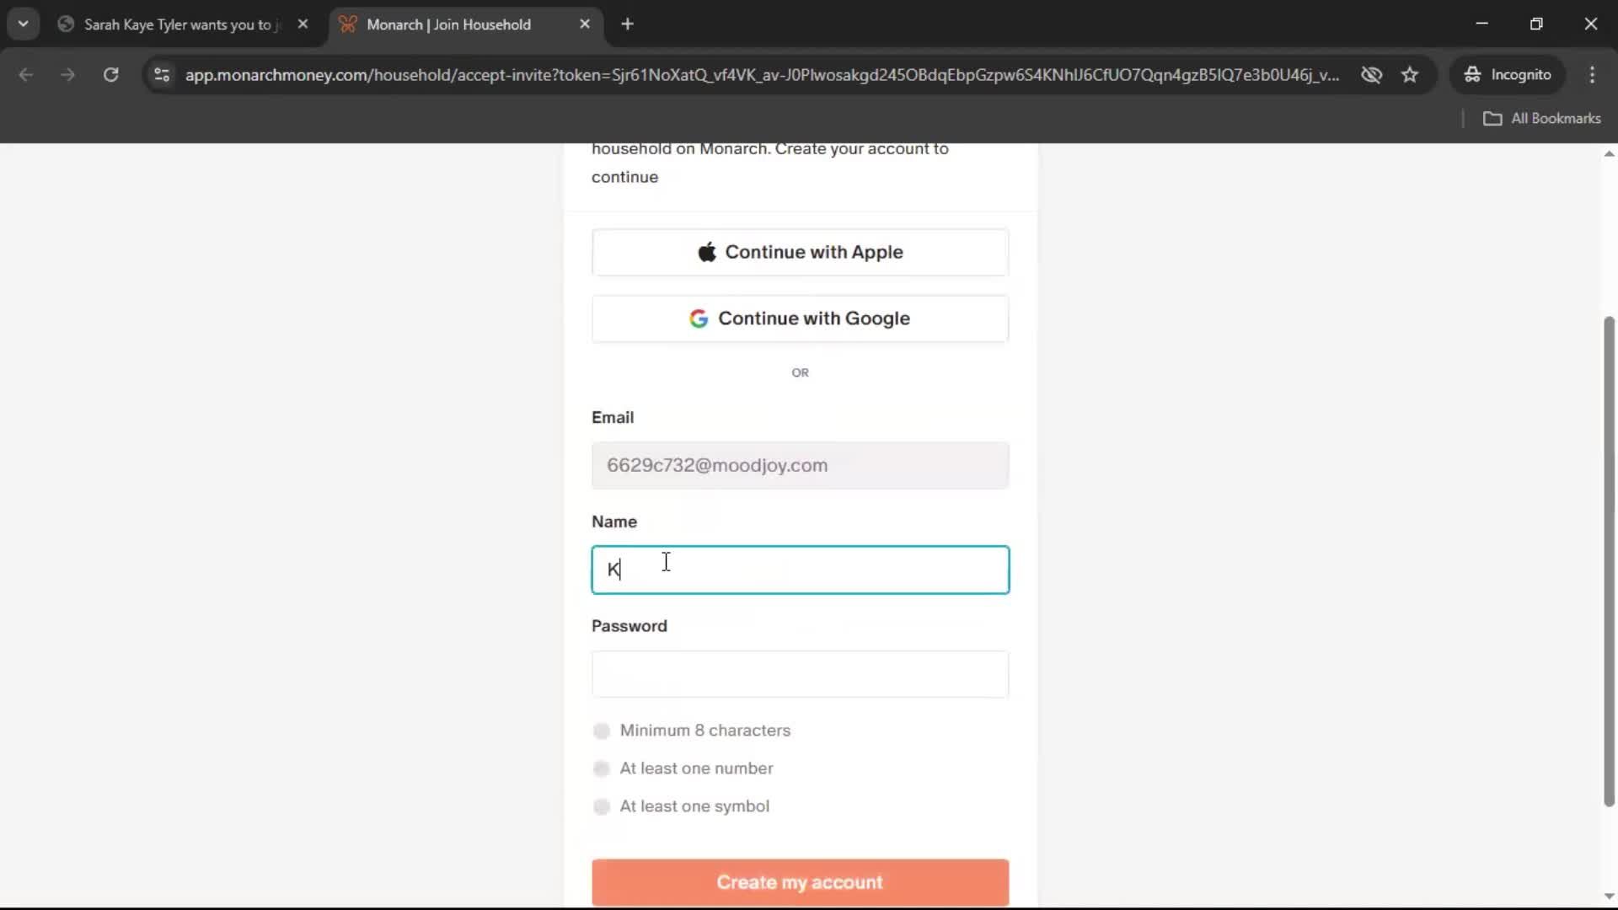
Task: Open the All Bookmarks folder
Action: point(1541,119)
